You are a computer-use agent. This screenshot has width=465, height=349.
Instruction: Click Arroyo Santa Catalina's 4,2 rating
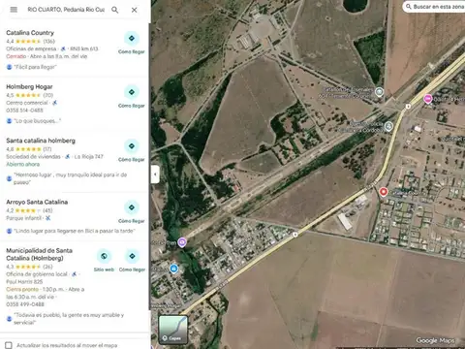(10, 210)
